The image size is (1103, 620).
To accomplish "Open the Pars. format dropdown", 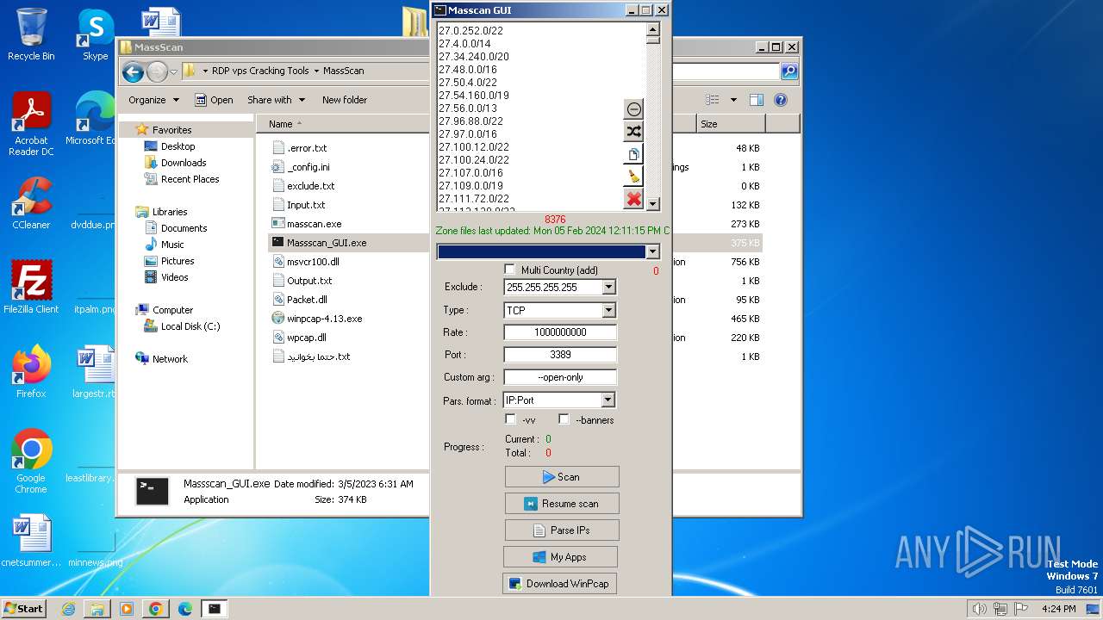I will click(x=608, y=400).
